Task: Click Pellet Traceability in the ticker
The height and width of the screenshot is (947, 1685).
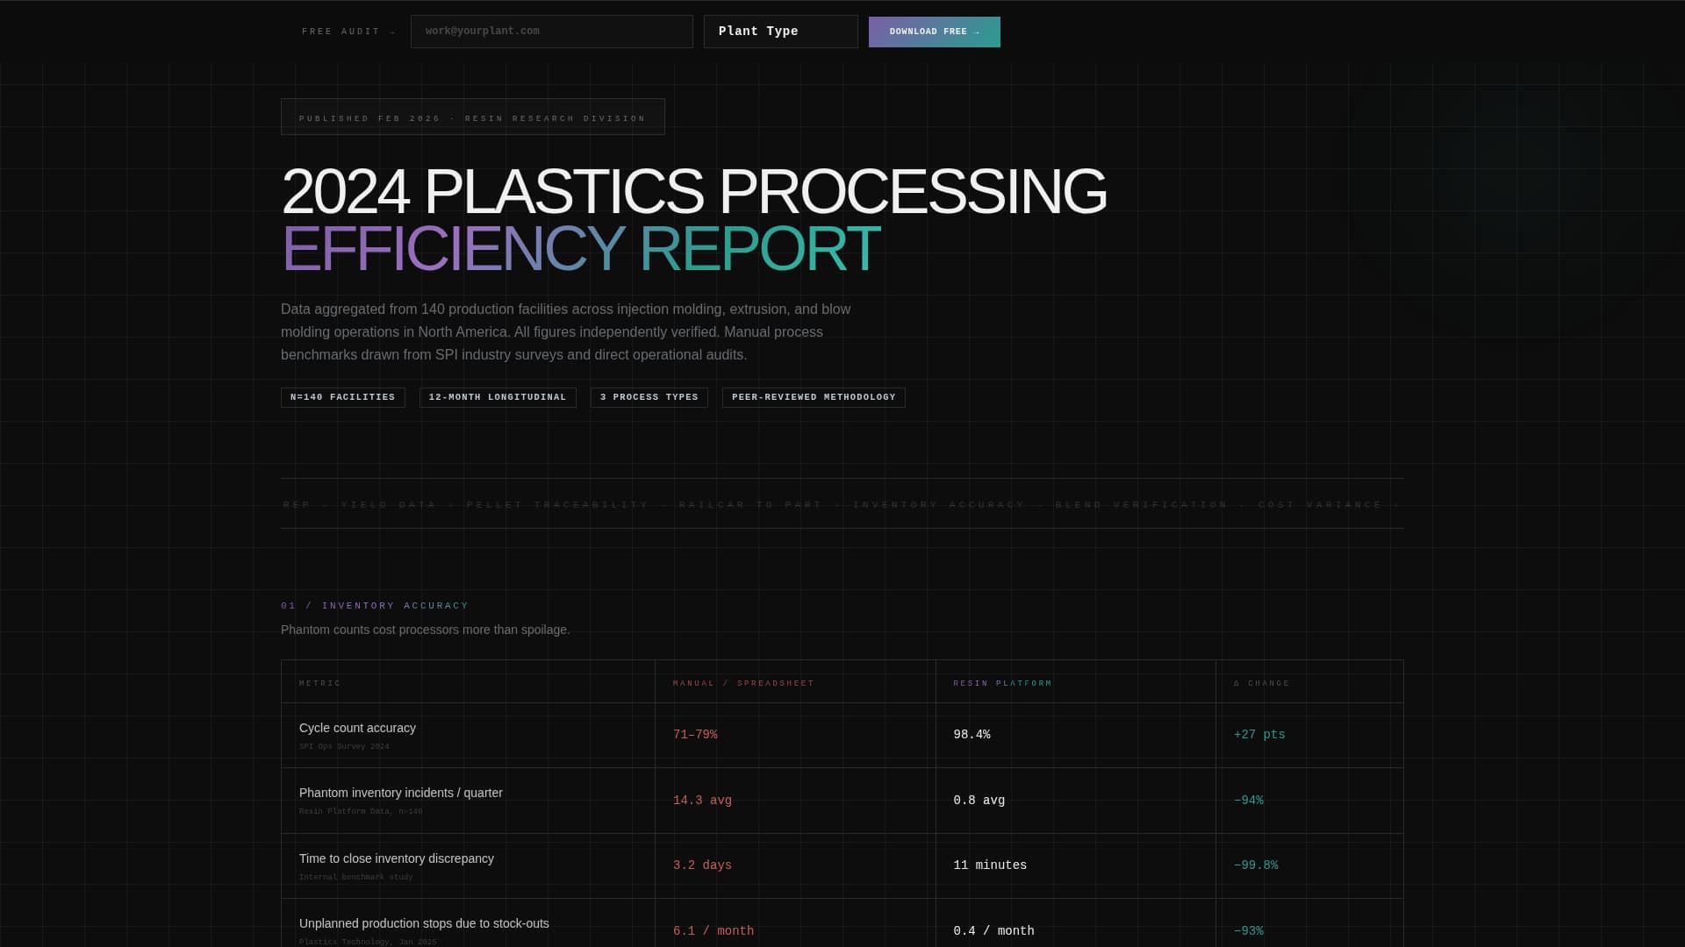Action: coord(557,505)
